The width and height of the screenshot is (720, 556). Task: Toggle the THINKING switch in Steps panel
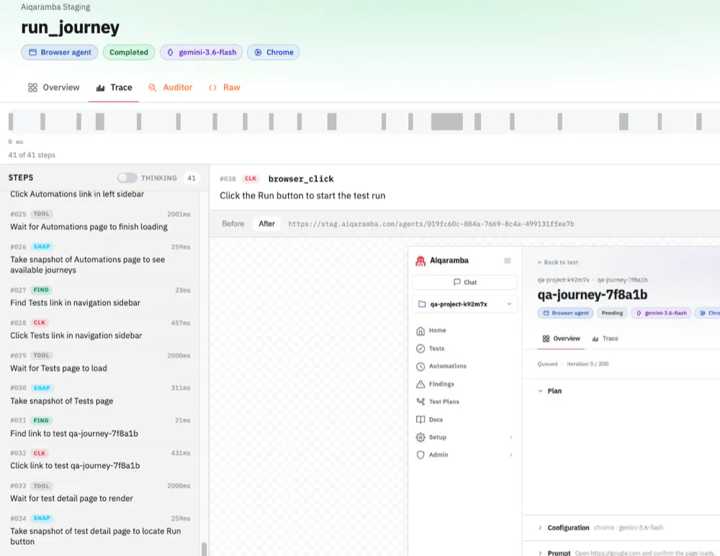pyautogui.click(x=127, y=178)
